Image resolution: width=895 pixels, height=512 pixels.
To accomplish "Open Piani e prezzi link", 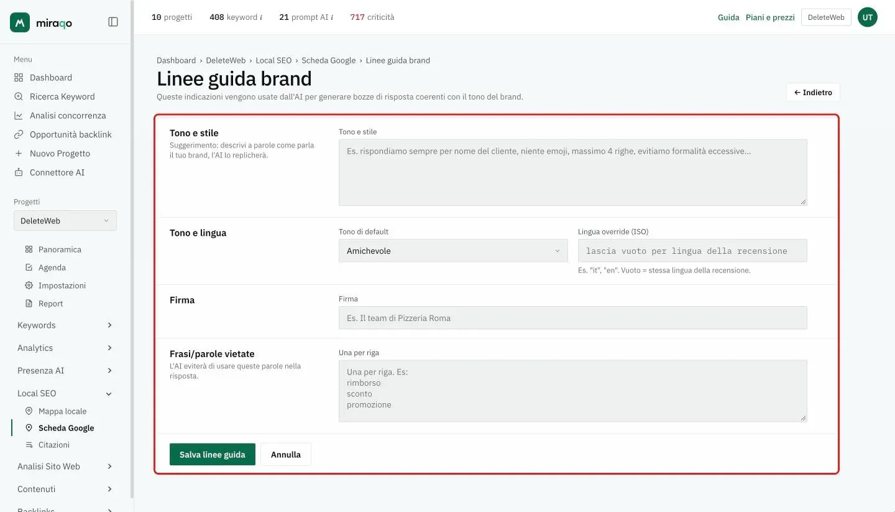I will click(770, 17).
